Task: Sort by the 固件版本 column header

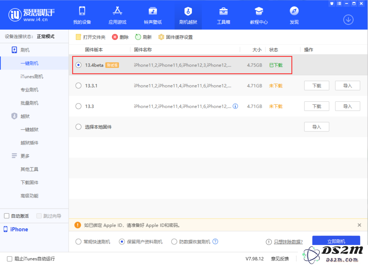Action: (94, 50)
